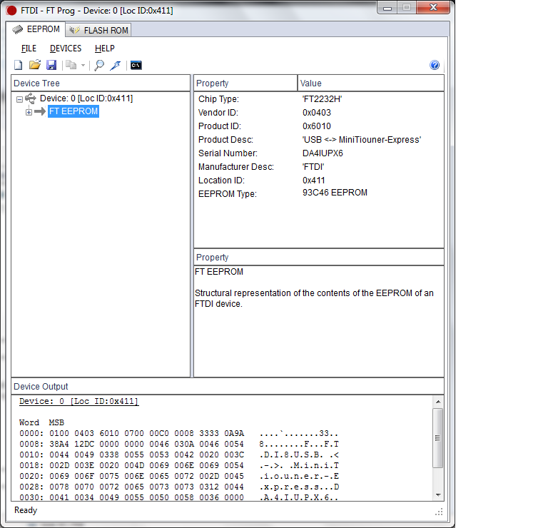
Task: Select Device: 0 [Loc ID:0x411] tree item
Action: (x=86, y=98)
